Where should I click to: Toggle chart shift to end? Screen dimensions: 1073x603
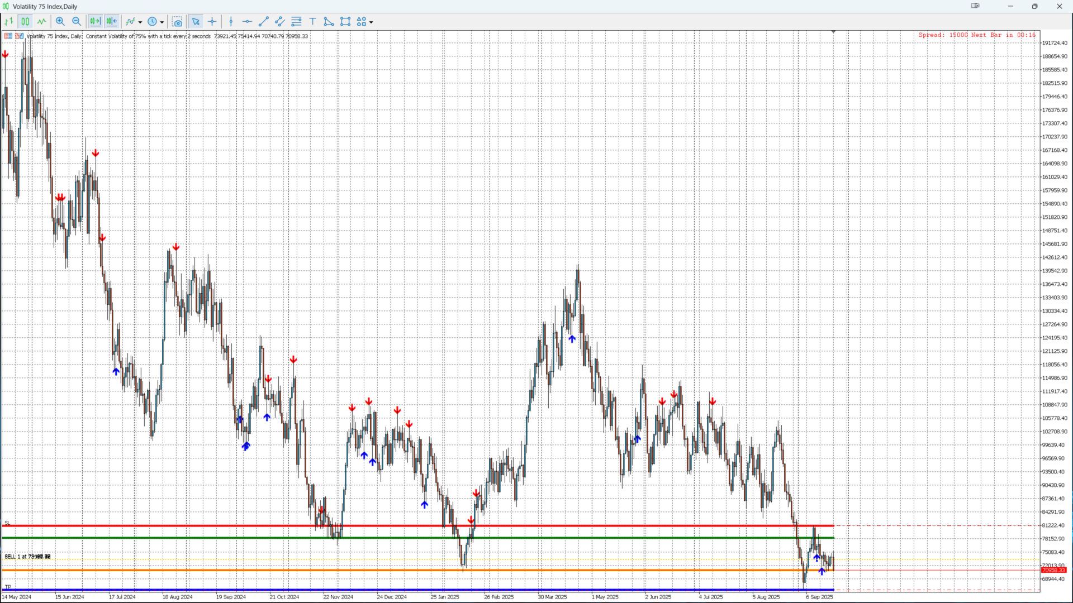[x=95, y=22]
